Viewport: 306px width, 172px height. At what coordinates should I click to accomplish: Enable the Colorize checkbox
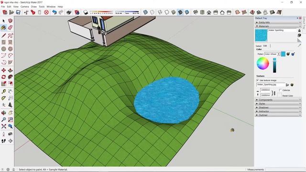[280, 90]
